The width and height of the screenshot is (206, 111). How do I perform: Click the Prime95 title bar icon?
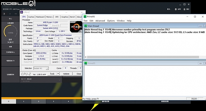pos(85,17)
